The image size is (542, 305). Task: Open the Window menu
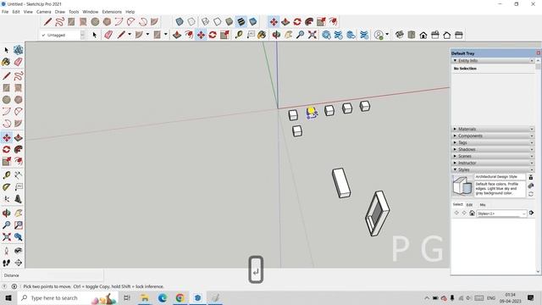91,12
